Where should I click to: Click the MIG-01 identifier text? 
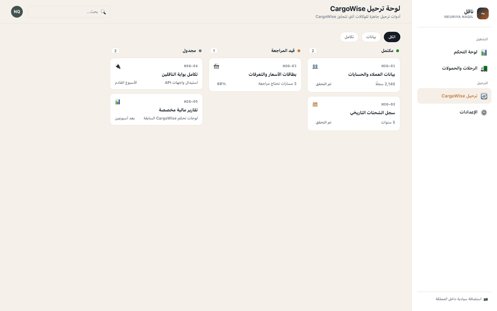click(x=388, y=66)
